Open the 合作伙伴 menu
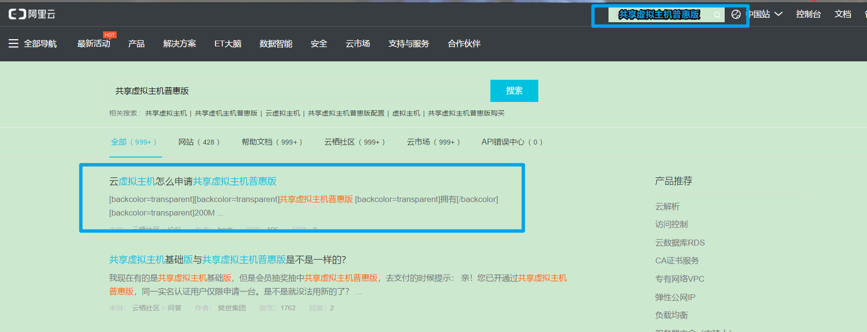867x332 pixels. point(464,43)
